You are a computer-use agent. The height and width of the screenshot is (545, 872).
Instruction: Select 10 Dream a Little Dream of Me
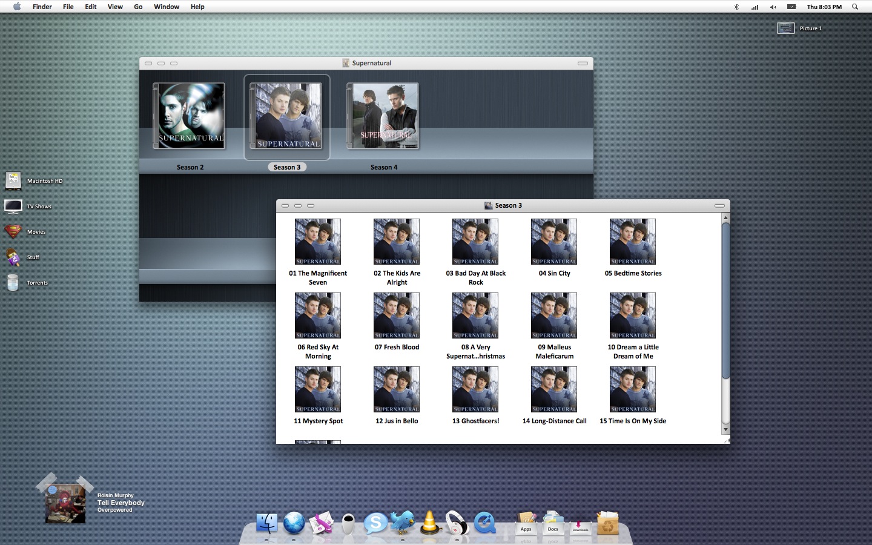pos(633,315)
